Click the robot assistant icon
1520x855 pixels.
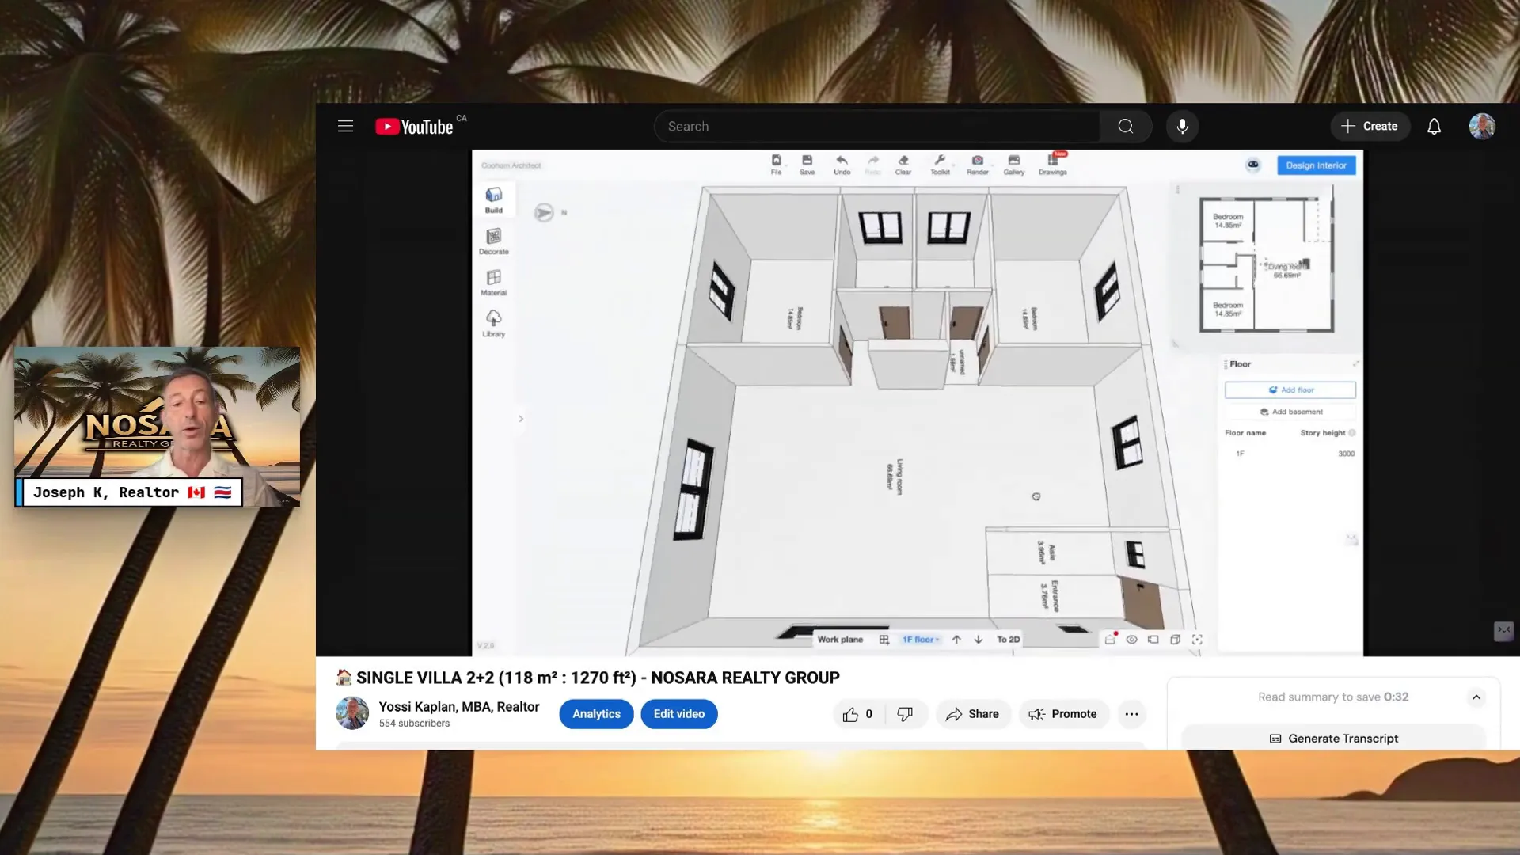click(1252, 165)
